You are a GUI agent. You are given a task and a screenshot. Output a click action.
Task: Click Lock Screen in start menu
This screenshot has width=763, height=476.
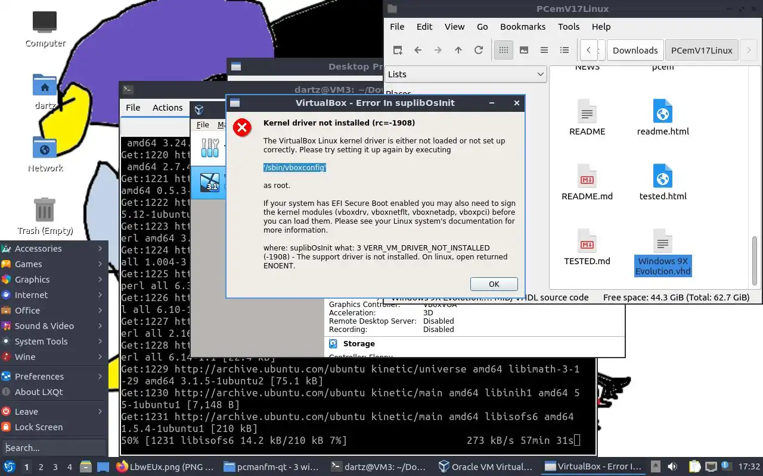pyautogui.click(x=54, y=427)
